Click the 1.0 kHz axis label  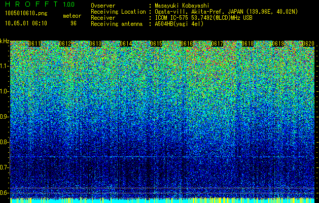pyautogui.click(x=5, y=91)
